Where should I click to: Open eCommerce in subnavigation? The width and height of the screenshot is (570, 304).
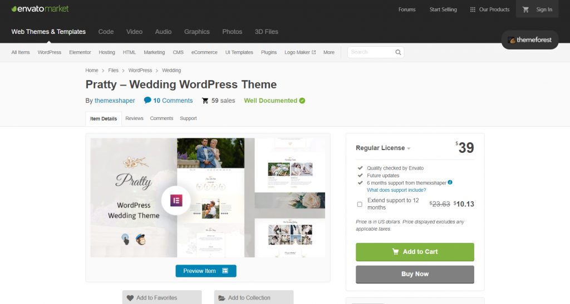coord(204,52)
